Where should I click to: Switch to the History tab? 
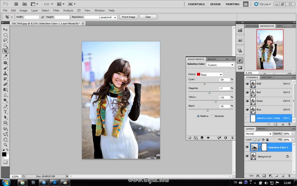tap(266, 77)
